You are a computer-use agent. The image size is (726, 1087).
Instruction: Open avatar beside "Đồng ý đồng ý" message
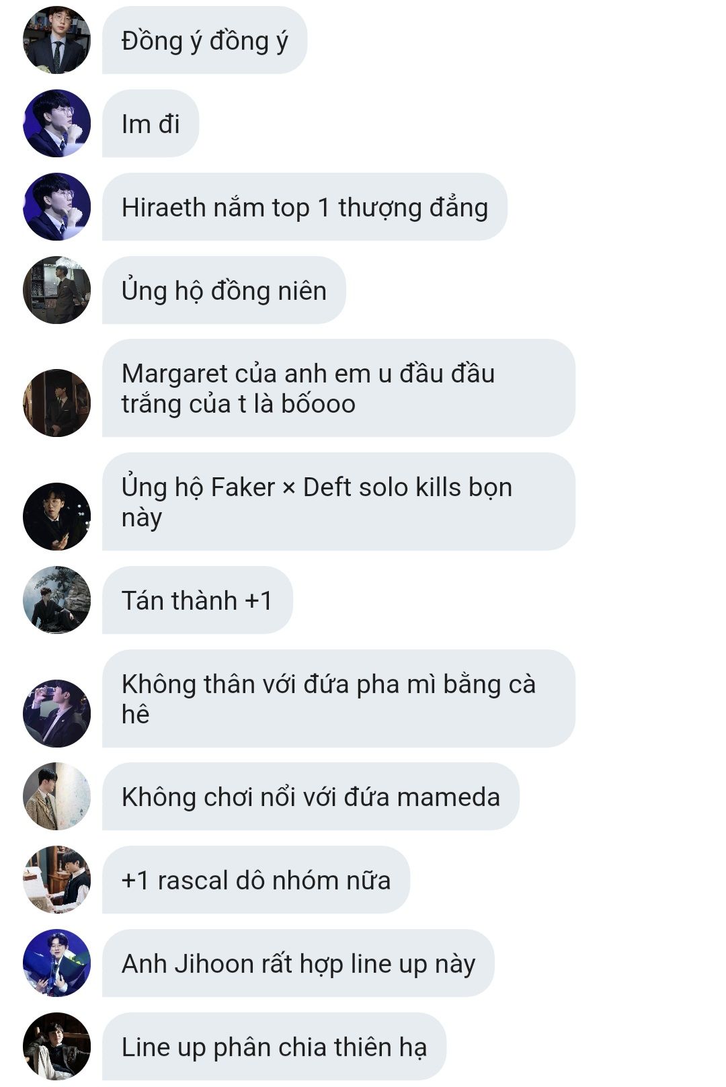(x=56, y=40)
